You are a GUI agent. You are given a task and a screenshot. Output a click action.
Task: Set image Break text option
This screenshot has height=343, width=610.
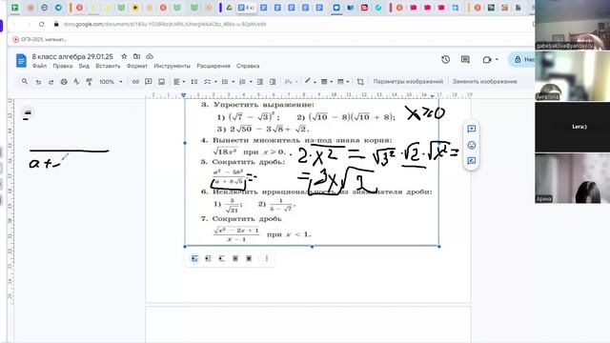coord(222,258)
